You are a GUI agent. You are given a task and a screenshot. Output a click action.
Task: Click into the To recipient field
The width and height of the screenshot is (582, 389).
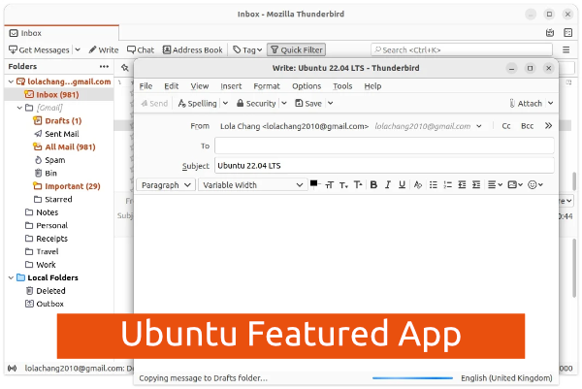(384, 146)
